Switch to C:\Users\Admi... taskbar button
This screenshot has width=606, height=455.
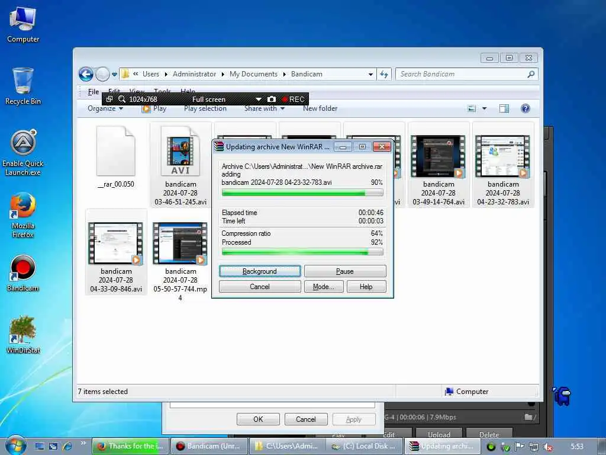[287, 446]
